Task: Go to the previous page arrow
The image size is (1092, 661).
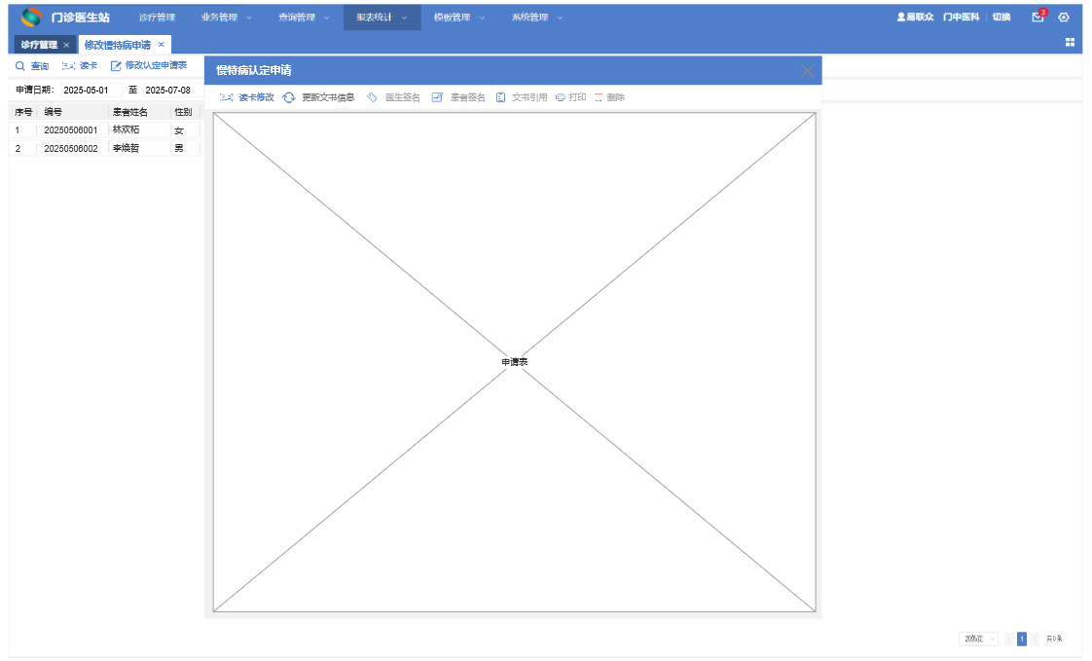Action: pos(1009,639)
